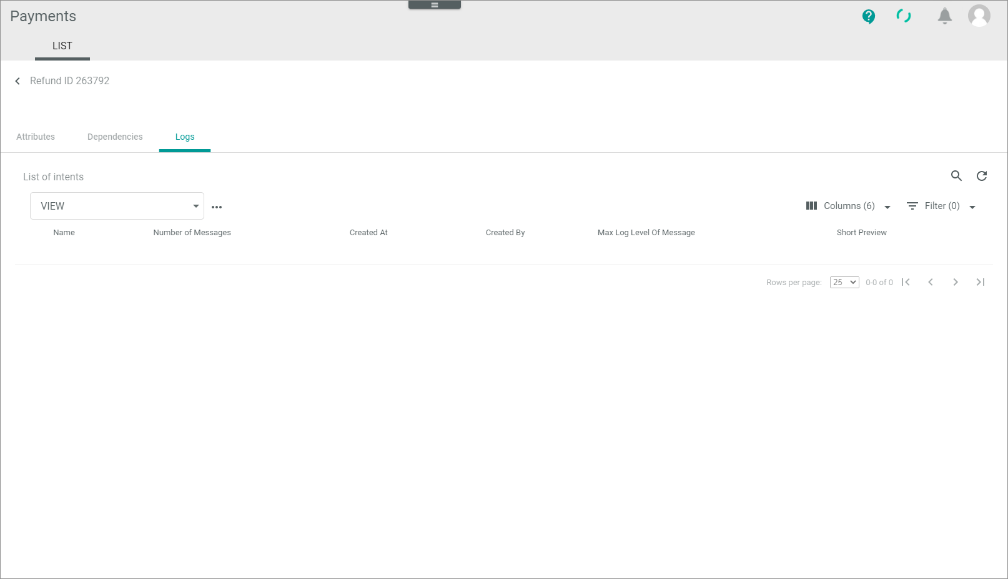Viewport: 1008px width, 579px height.
Task: Click the search magnifier icon
Action: tap(956, 176)
